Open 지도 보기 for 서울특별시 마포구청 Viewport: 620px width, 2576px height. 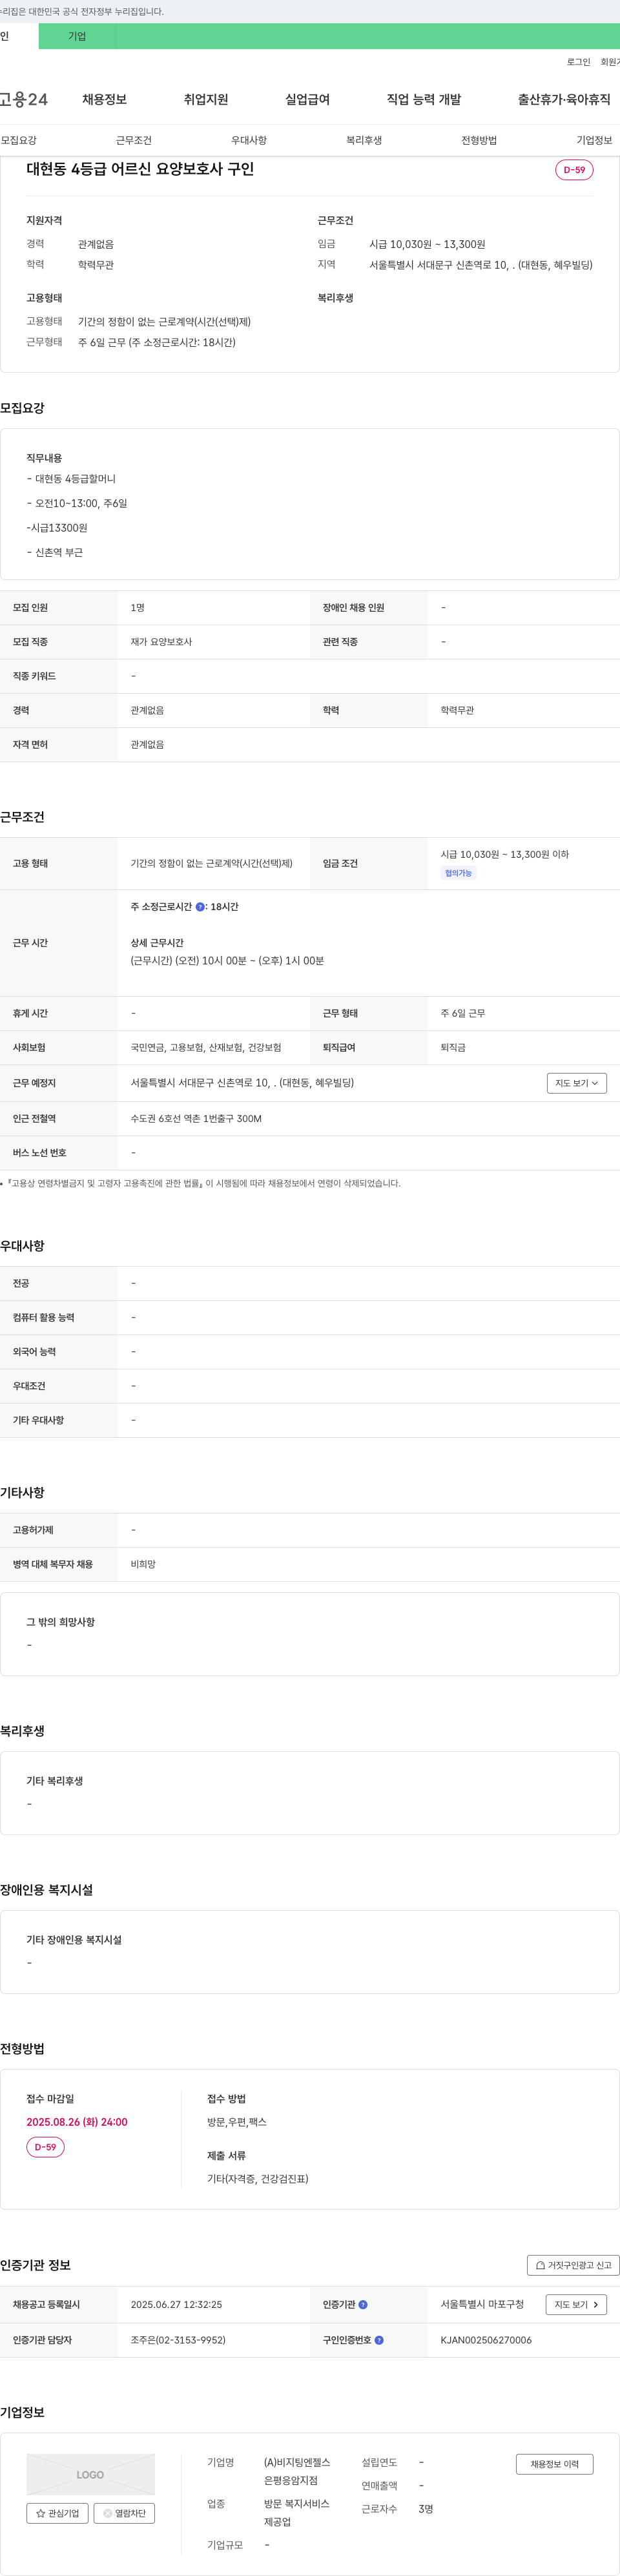pyautogui.click(x=576, y=2305)
